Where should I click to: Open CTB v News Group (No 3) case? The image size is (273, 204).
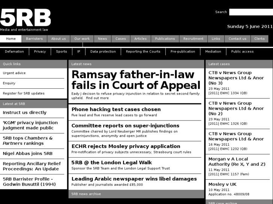point(236,78)
